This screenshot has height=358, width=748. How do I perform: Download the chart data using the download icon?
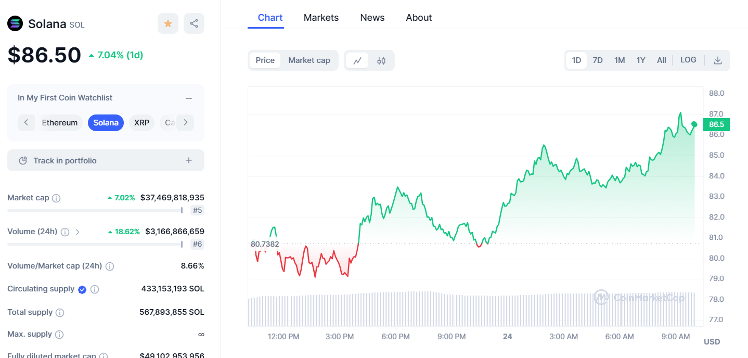pyautogui.click(x=718, y=60)
